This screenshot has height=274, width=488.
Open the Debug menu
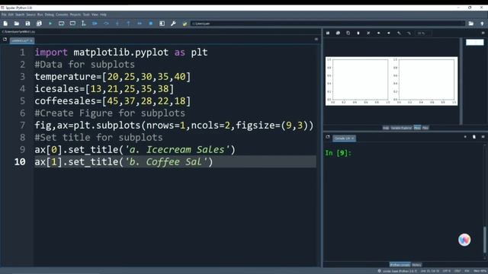pos(49,14)
